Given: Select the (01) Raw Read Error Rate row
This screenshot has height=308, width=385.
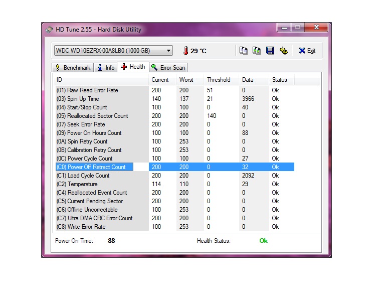Looking at the screenshot, I should pyautogui.click(x=175, y=90).
